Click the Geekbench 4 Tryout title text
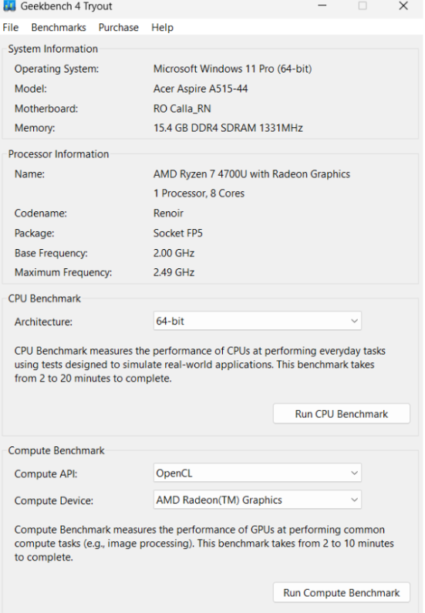The height and width of the screenshot is (613, 425). tap(66, 6)
